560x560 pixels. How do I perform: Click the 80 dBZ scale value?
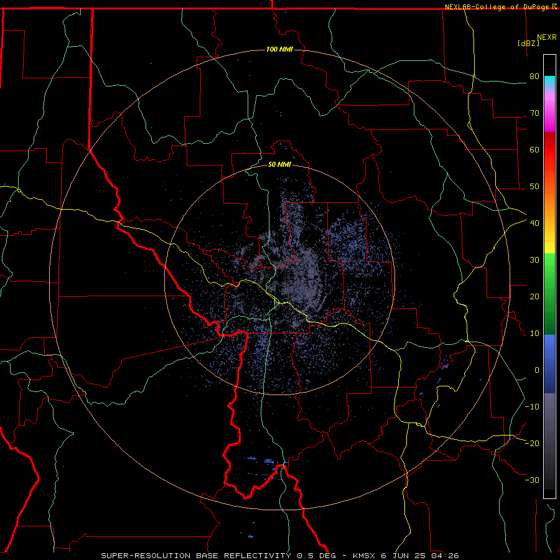pyautogui.click(x=534, y=76)
